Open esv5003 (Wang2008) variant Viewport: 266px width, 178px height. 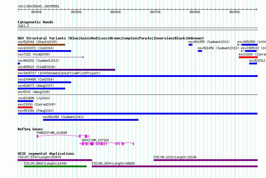point(34,92)
